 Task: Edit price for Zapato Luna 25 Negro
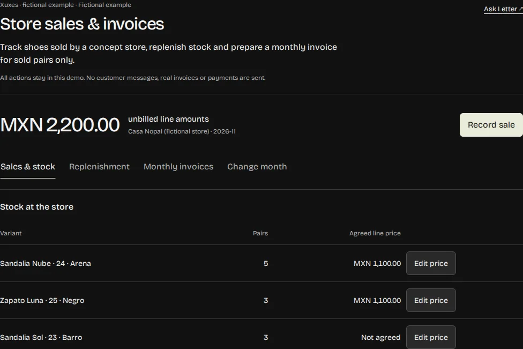431,300
